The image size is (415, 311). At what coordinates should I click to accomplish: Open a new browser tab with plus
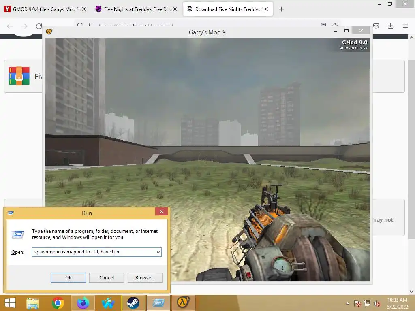click(281, 9)
